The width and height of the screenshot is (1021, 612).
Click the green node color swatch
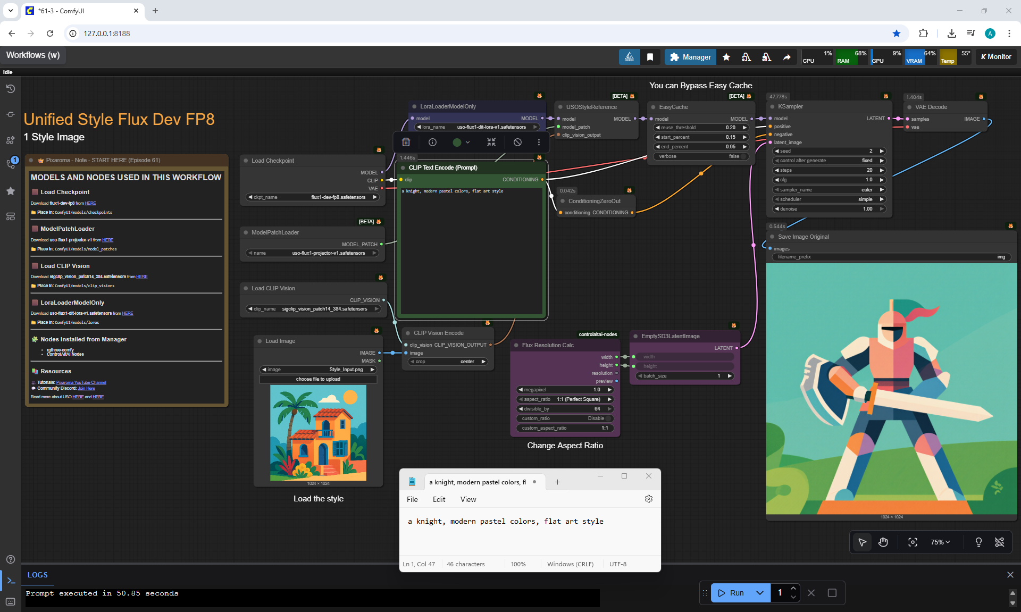click(457, 142)
